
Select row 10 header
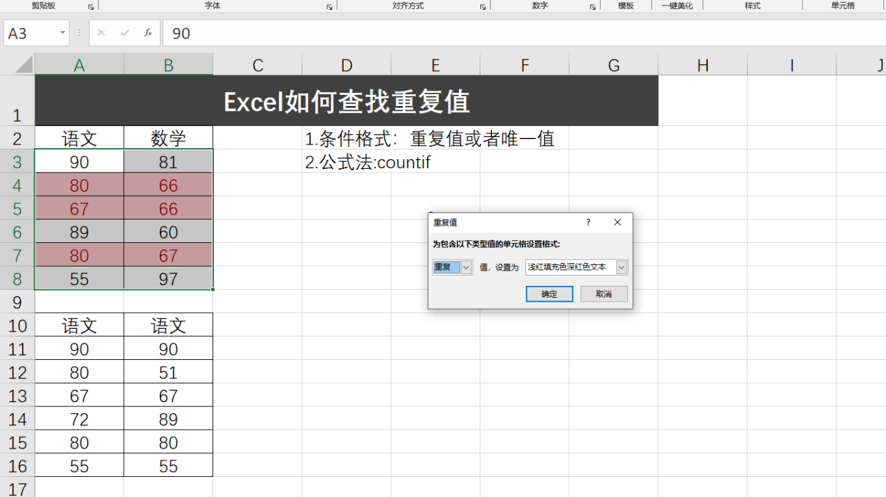click(x=17, y=325)
